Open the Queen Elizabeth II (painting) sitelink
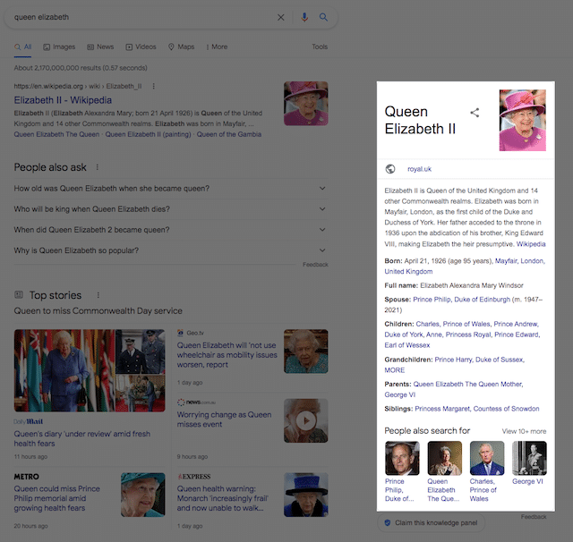Screen dimensions: 573x542 [148, 134]
